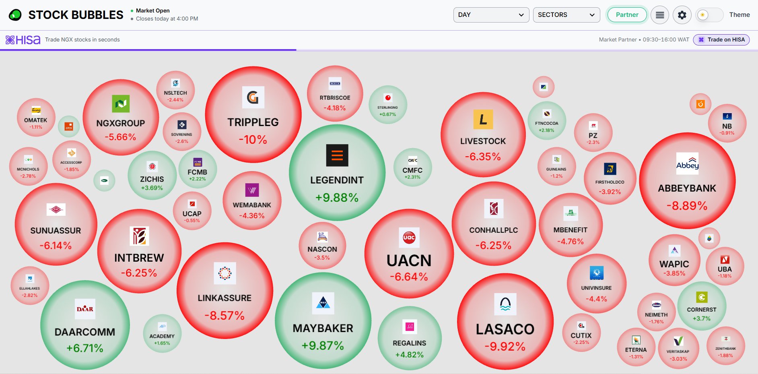Expand the DAY timeframe dropdown
Screen dimensions: 758x374
coord(491,15)
